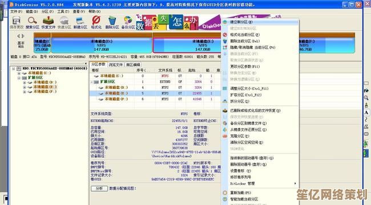
Task: Click the icon beside 调整分区大小
Action: pyautogui.click(x=225, y=89)
